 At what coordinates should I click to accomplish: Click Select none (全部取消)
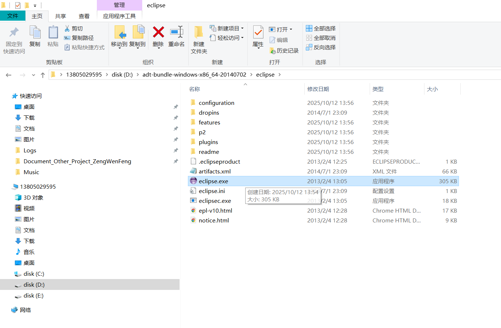[321, 38]
